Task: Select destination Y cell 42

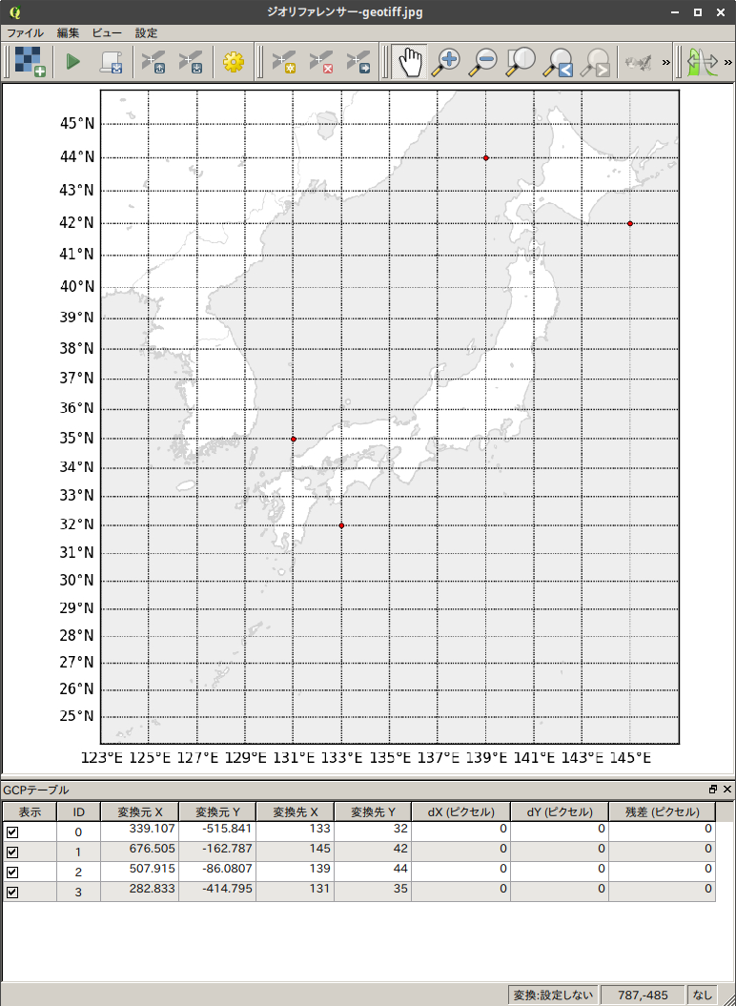Action: (373, 852)
